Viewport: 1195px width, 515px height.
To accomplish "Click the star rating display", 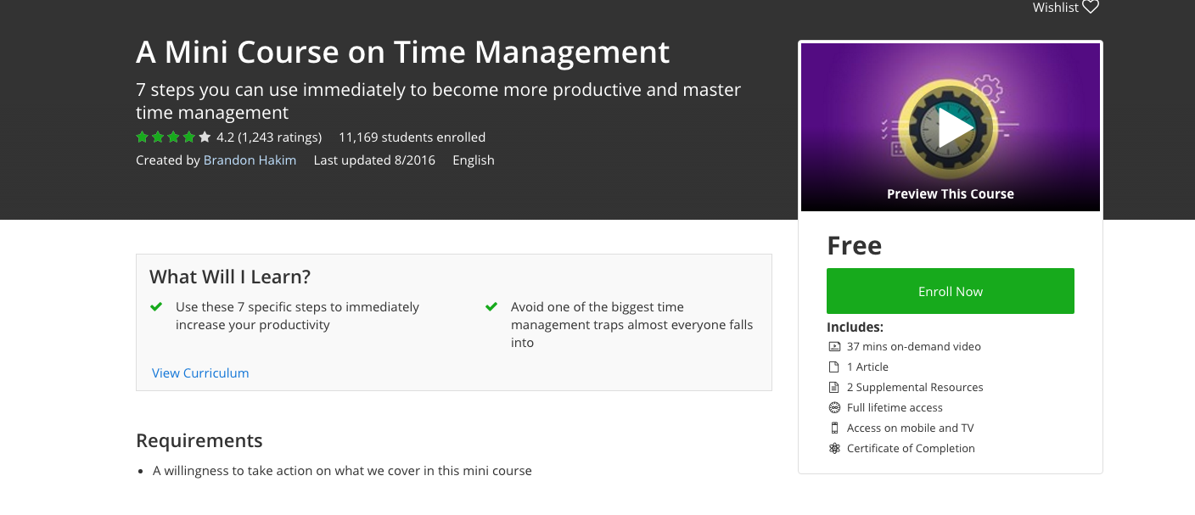I will point(173,137).
